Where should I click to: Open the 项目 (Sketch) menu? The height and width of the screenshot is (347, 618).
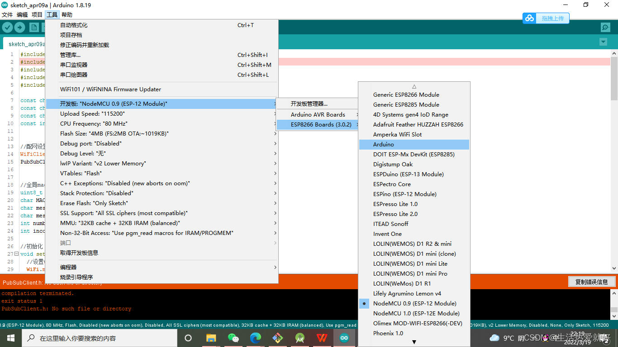click(x=37, y=15)
